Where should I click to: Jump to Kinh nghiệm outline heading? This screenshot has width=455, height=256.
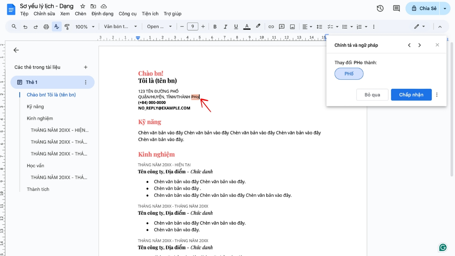(40, 118)
